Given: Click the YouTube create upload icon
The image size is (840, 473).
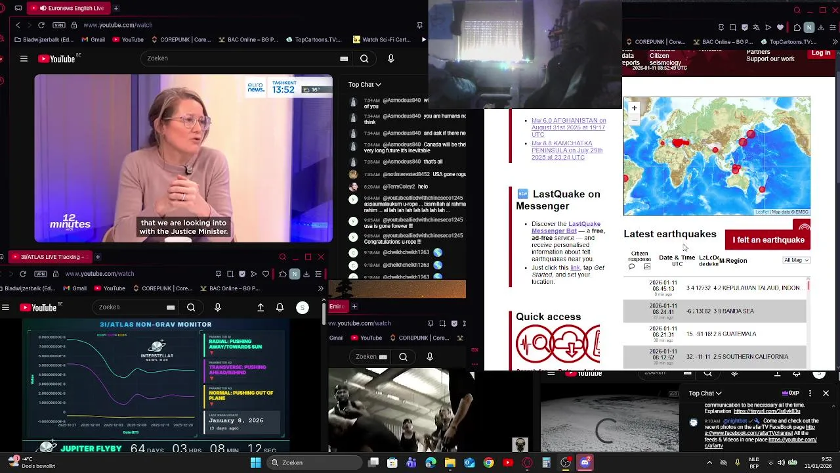Looking at the screenshot, I should (261, 307).
